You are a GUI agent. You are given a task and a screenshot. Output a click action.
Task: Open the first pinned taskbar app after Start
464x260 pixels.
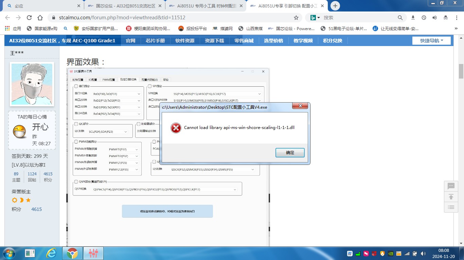coord(30,253)
